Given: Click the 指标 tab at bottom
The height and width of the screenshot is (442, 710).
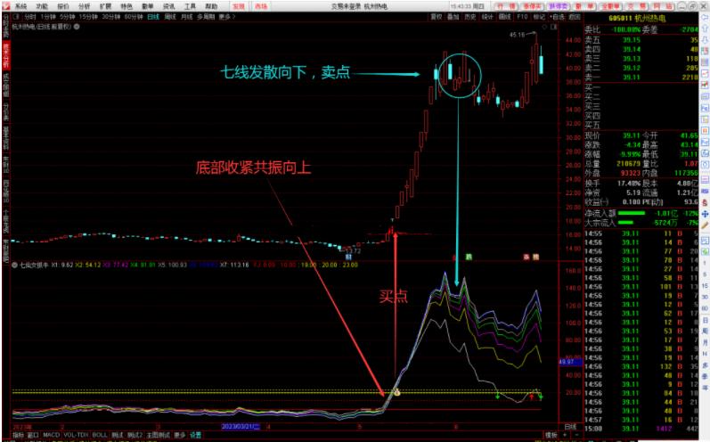Looking at the screenshot, I should coord(19,435).
